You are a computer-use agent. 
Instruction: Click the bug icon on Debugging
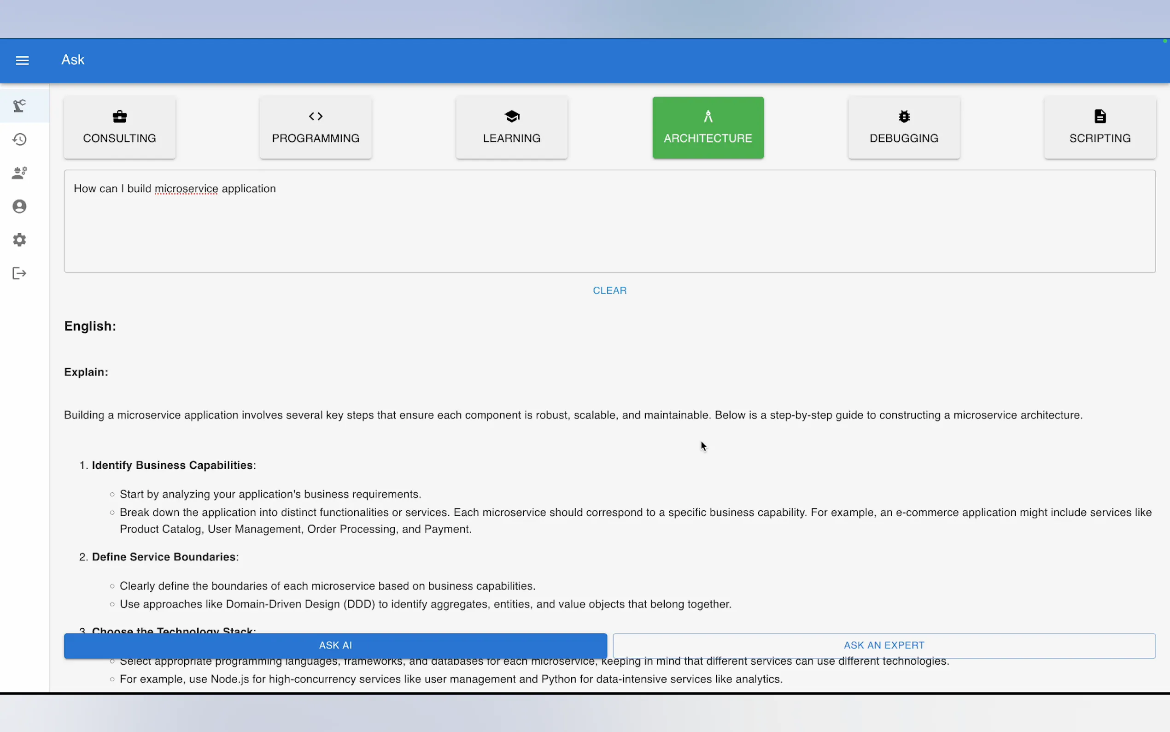[903, 116]
